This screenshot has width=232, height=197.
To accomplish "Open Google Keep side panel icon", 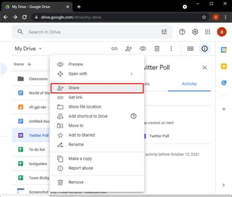I will (x=224, y=66).
